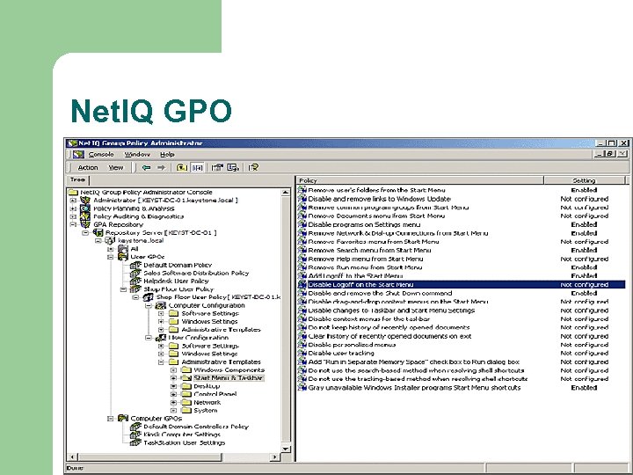Click the MMC console icon in menu bar
Viewport: 633px width, 475px height.
pos(79,154)
